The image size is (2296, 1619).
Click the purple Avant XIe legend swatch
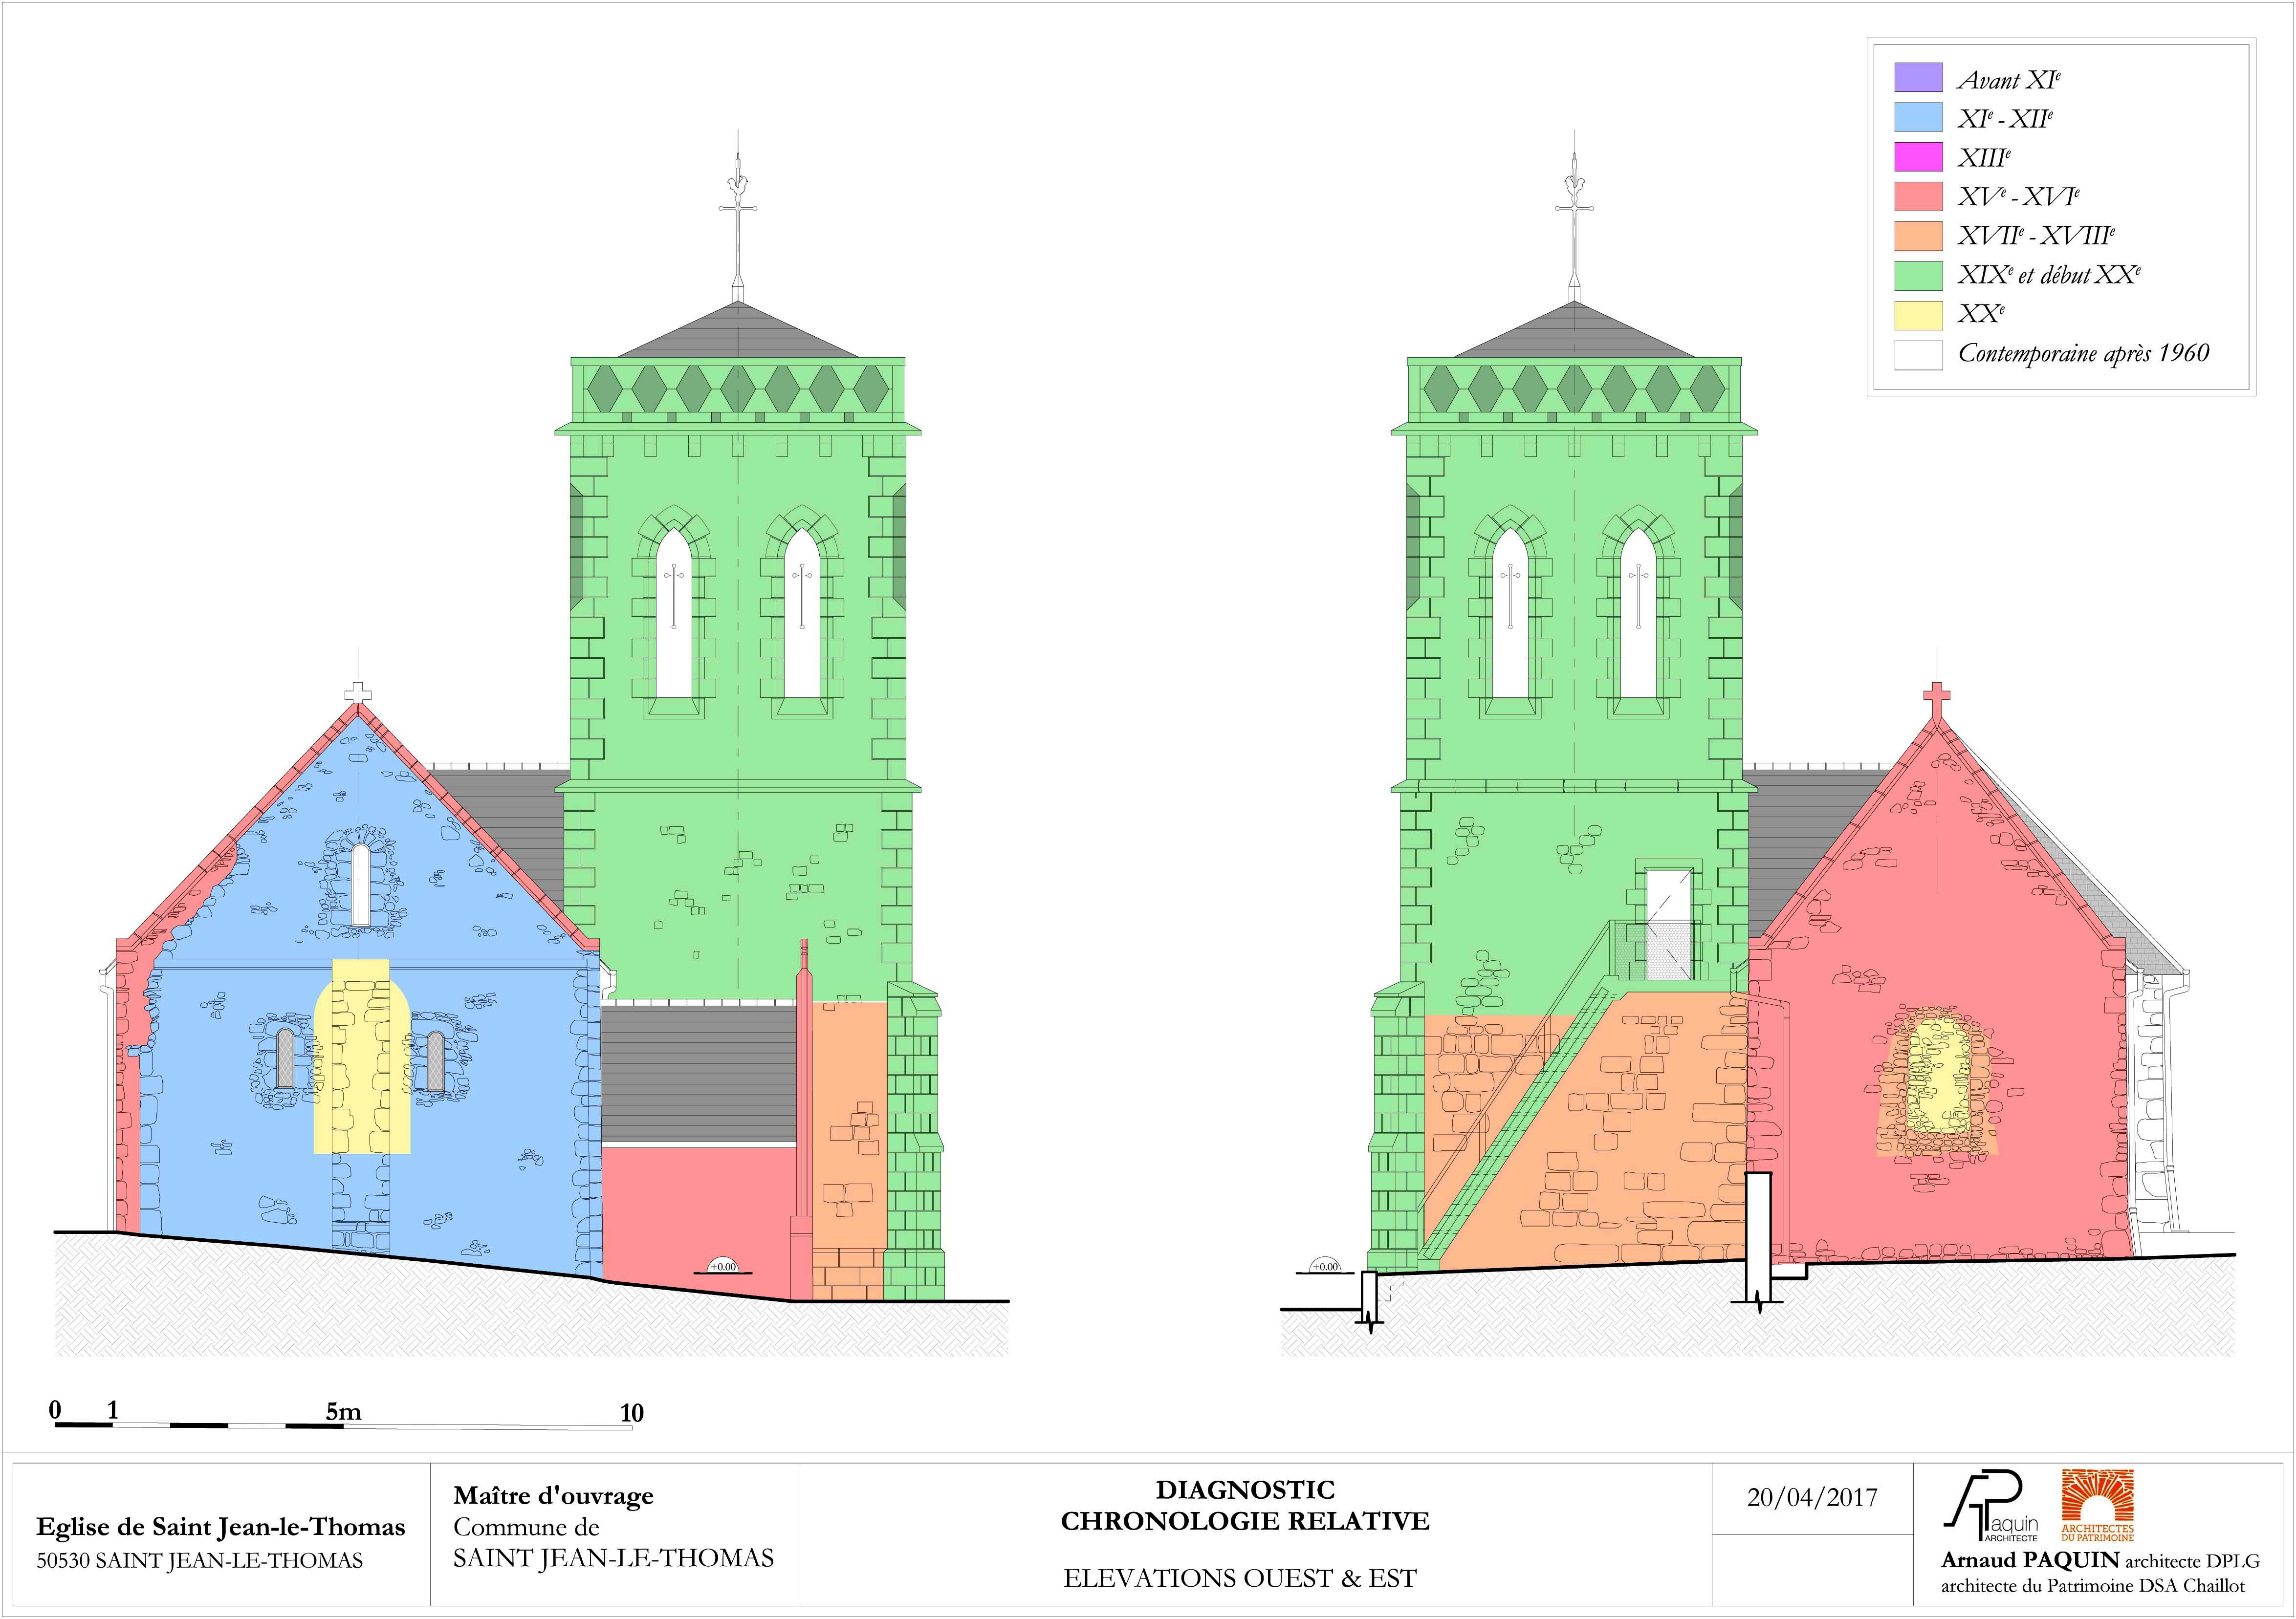pyautogui.click(x=1918, y=78)
